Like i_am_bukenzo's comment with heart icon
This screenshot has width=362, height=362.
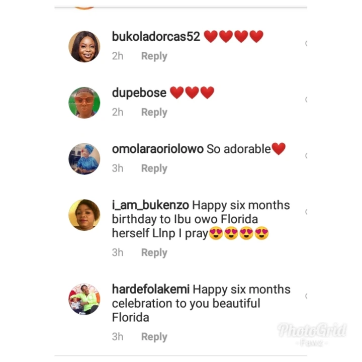click(x=306, y=212)
